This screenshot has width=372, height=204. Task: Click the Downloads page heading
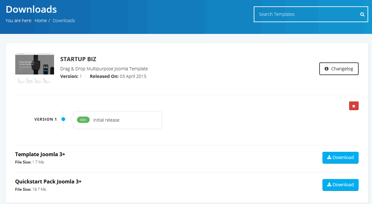[x=31, y=10]
